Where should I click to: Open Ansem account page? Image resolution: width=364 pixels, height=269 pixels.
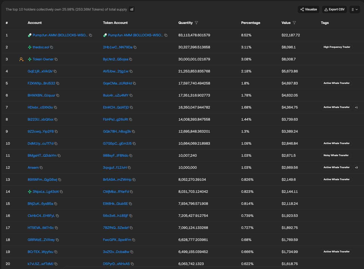pyautogui.click(x=33, y=168)
